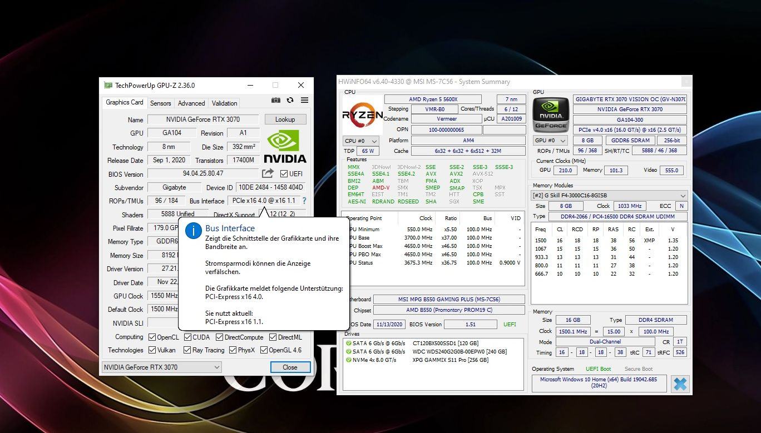Click the Codename field Vermeer
Screen dimensions: 761x433
446,118
